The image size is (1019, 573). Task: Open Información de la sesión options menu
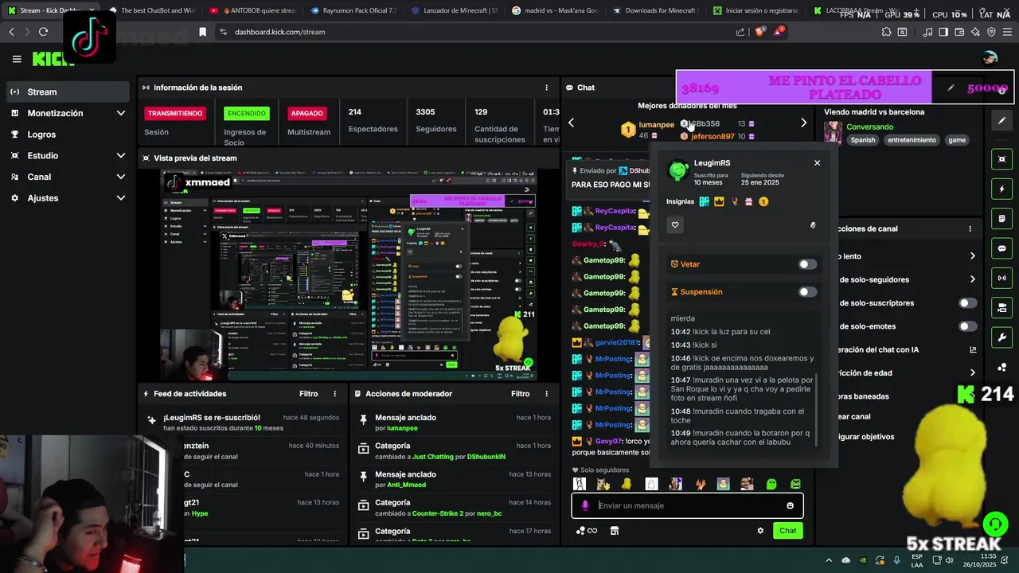pyautogui.click(x=546, y=88)
